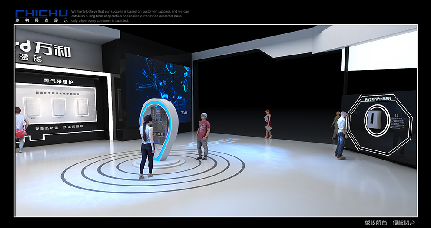
Task: Click the water heater inside the circular ring
Action: click(x=375, y=119)
